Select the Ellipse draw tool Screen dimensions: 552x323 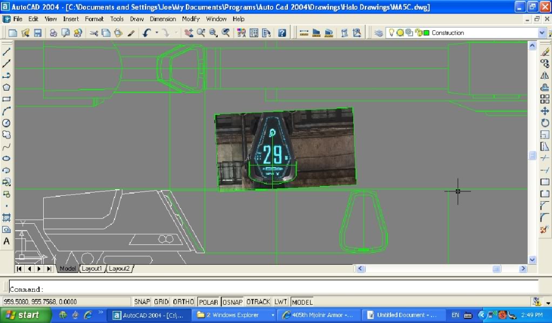click(x=6, y=159)
